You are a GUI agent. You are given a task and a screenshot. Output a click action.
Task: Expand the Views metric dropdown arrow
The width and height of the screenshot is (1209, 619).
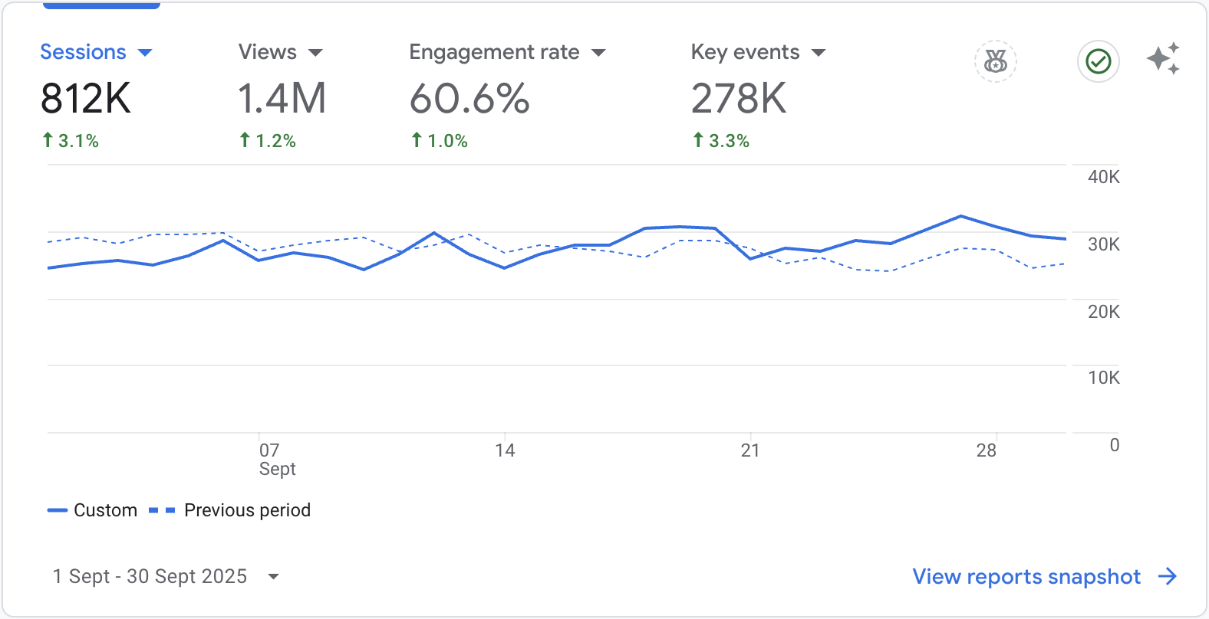[315, 53]
